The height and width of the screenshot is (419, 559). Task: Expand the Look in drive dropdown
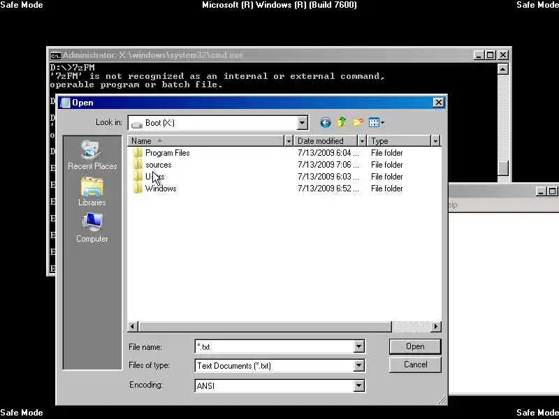pos(302,123)
